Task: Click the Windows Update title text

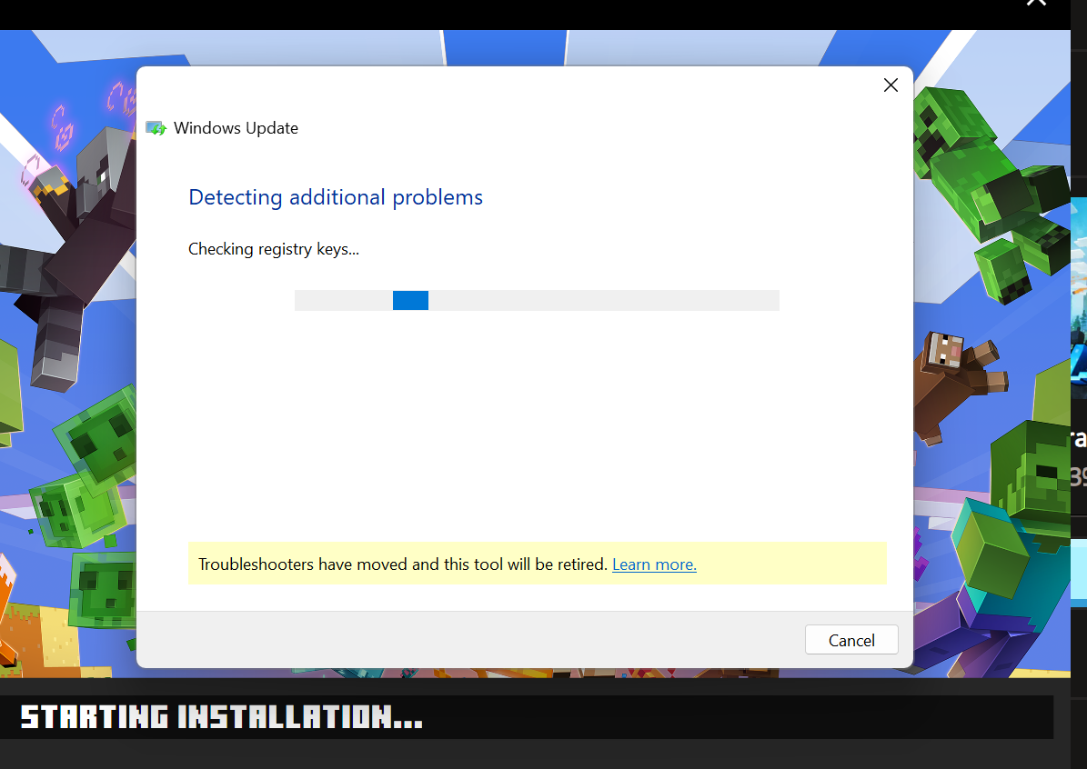Action: (236, 128)
